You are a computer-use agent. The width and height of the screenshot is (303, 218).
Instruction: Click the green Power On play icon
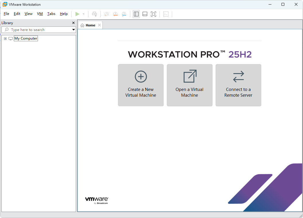point(77,14)
